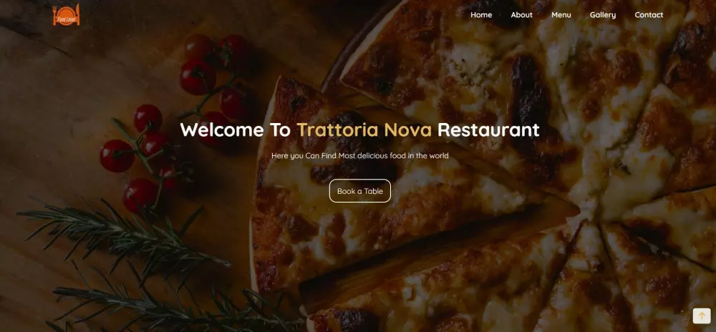Open the Contact page link
This screenshot has height=332, width=716.
point(649,14)
